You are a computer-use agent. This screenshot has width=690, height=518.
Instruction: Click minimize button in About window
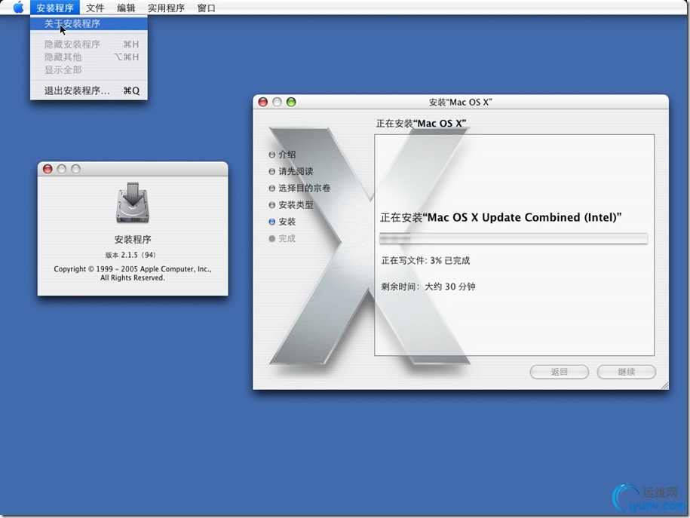coord(62,169)
